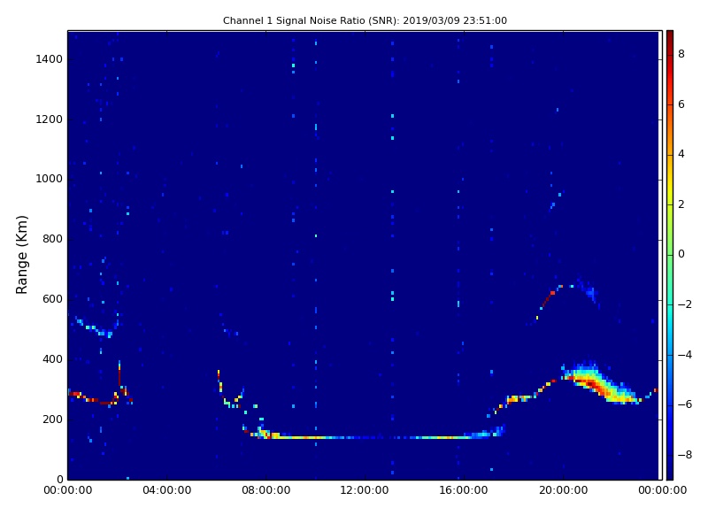This screenshot has height=531, width=708.
Task: Click the dark red top of the colorbar
Action: [x=670, y=38]
